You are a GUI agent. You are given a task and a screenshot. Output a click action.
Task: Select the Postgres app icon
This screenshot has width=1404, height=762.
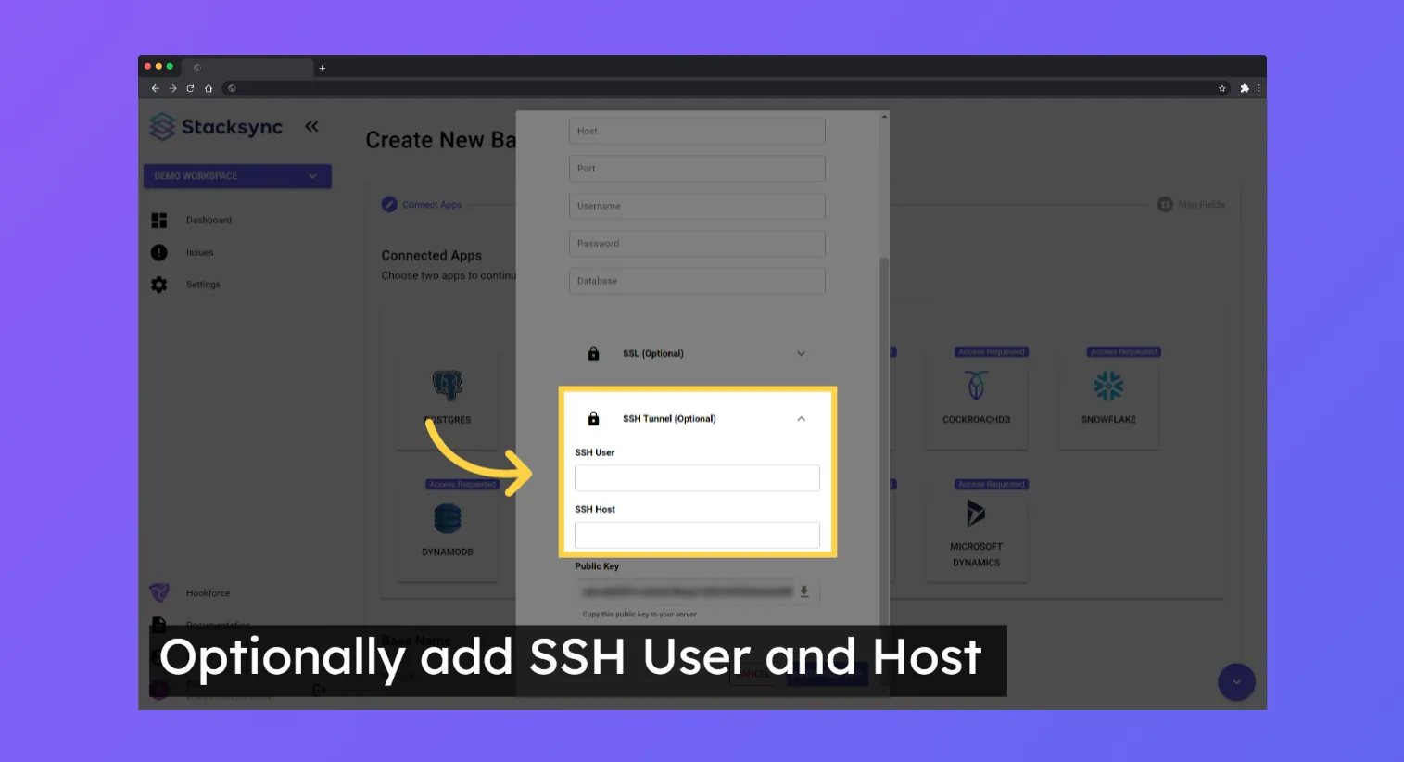(x=448, y=385)
